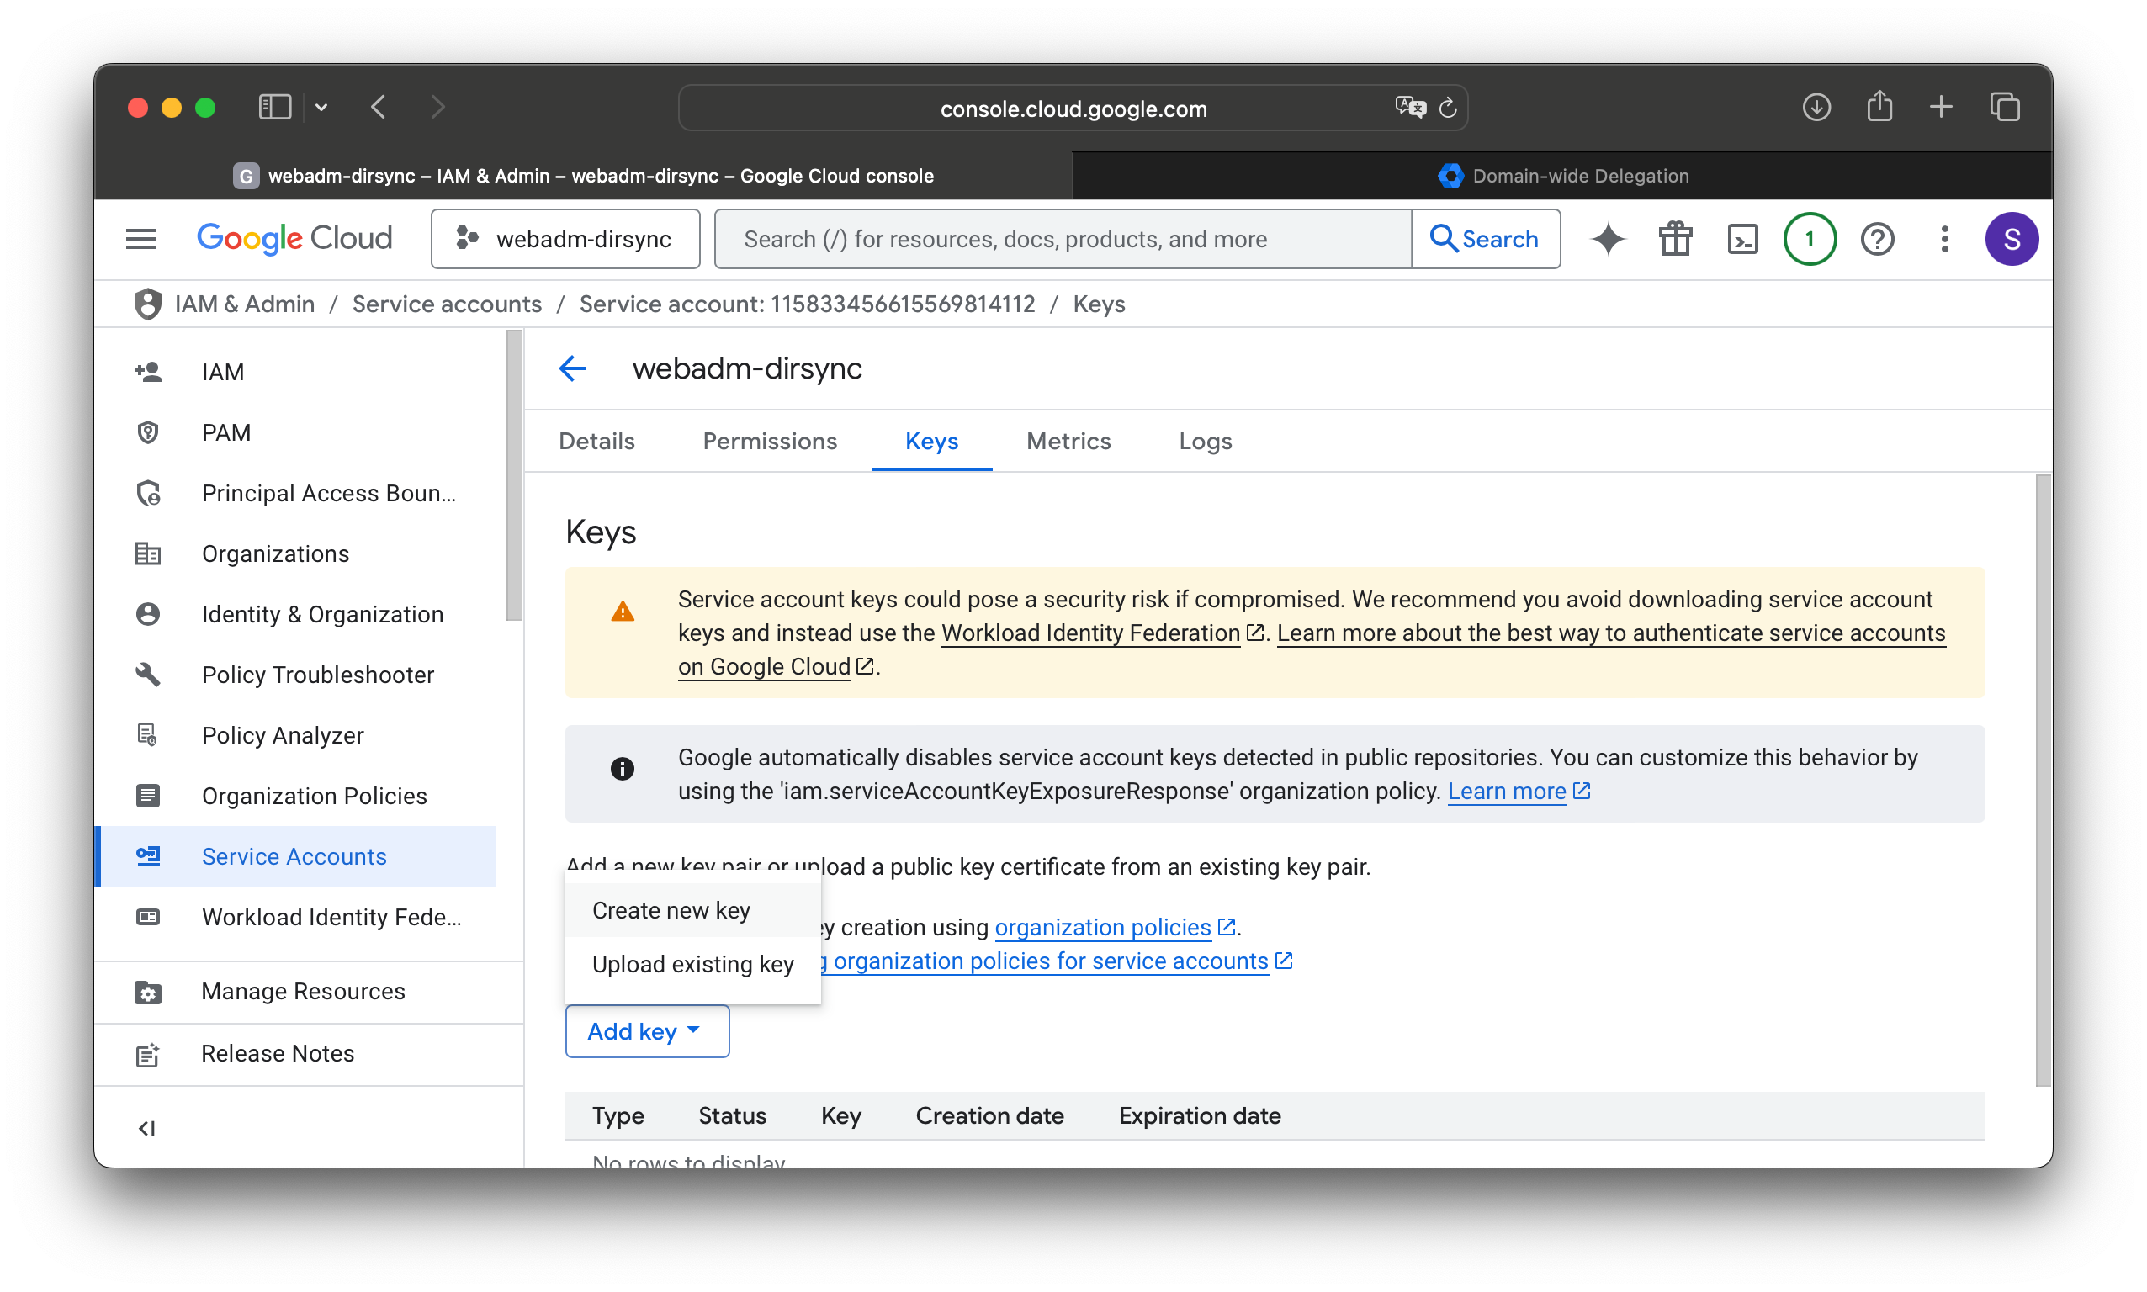Open Safari sidebar options chevron
Viewport: 2147px width, 1292px height.
(321, 107)
